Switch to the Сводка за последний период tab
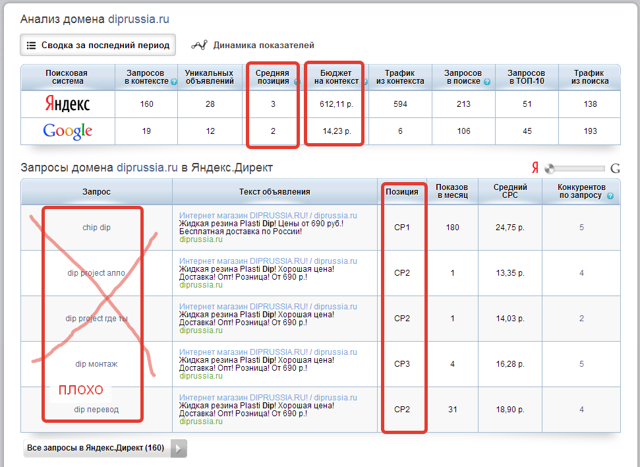 point(98,45)
